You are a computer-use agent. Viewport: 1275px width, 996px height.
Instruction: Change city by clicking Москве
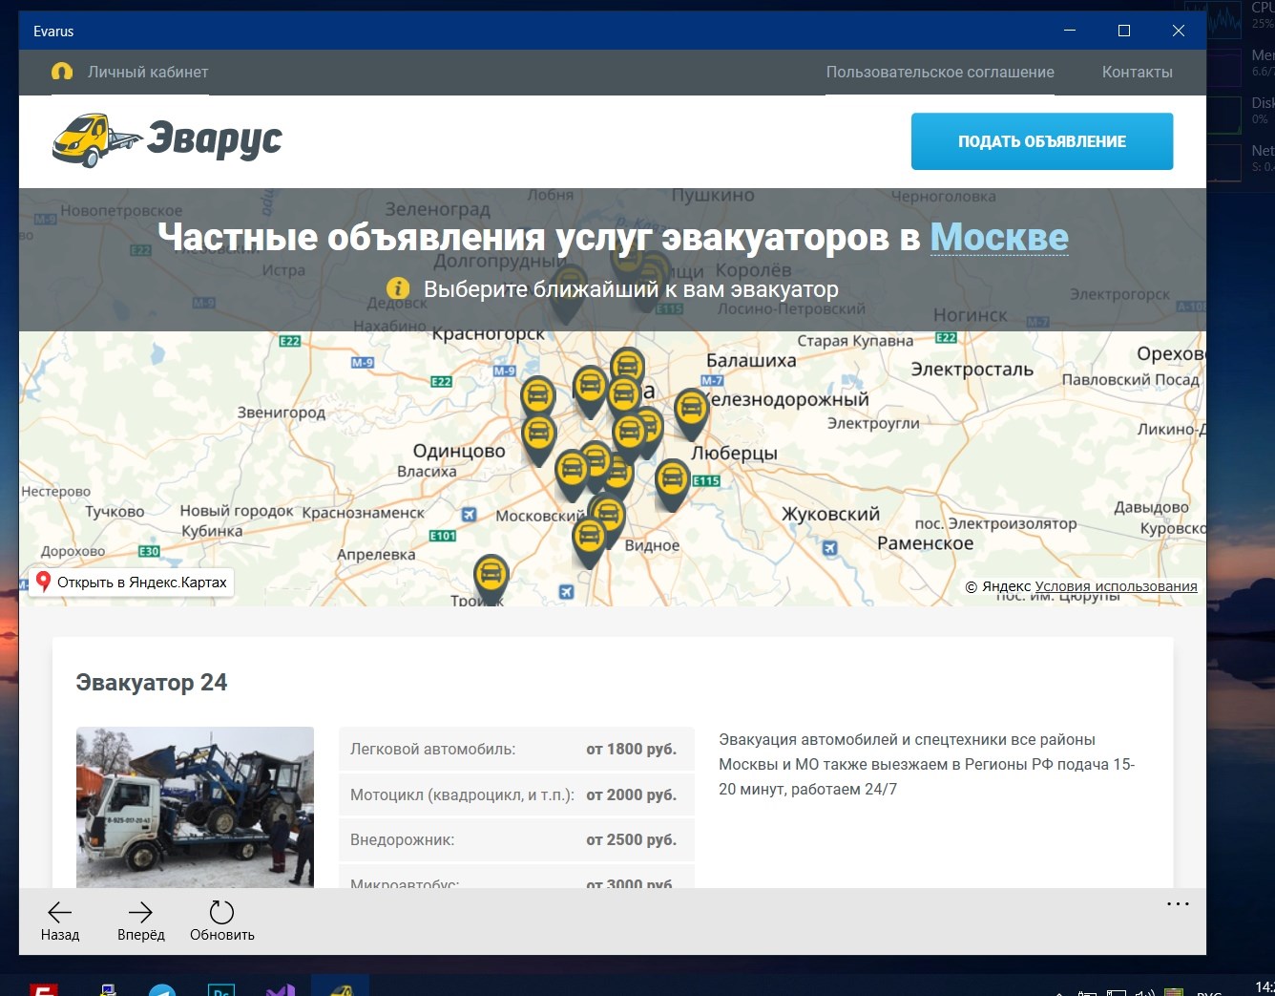(x=999, y=237)
